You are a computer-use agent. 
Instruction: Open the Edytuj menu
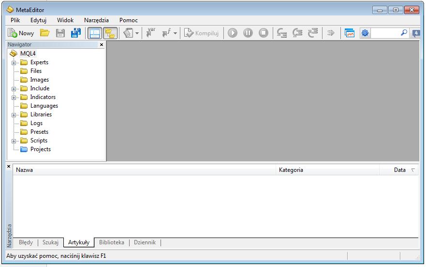[38, 20]
